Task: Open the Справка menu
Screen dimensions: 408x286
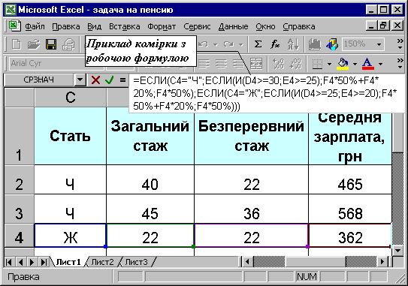Action: [x=299, y=26]
